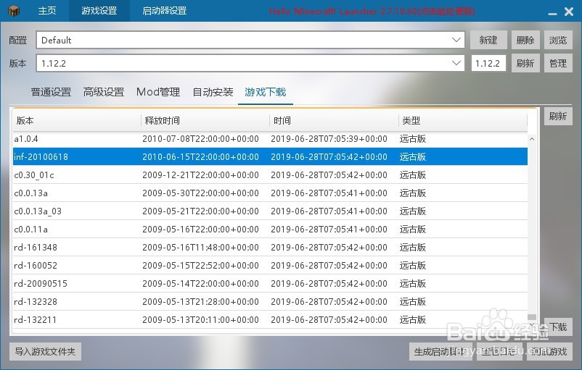Viewport: 582px width, 370px height.
Task: Select the 游戏下载 sub-tab
Action: (x=266, y=92)
